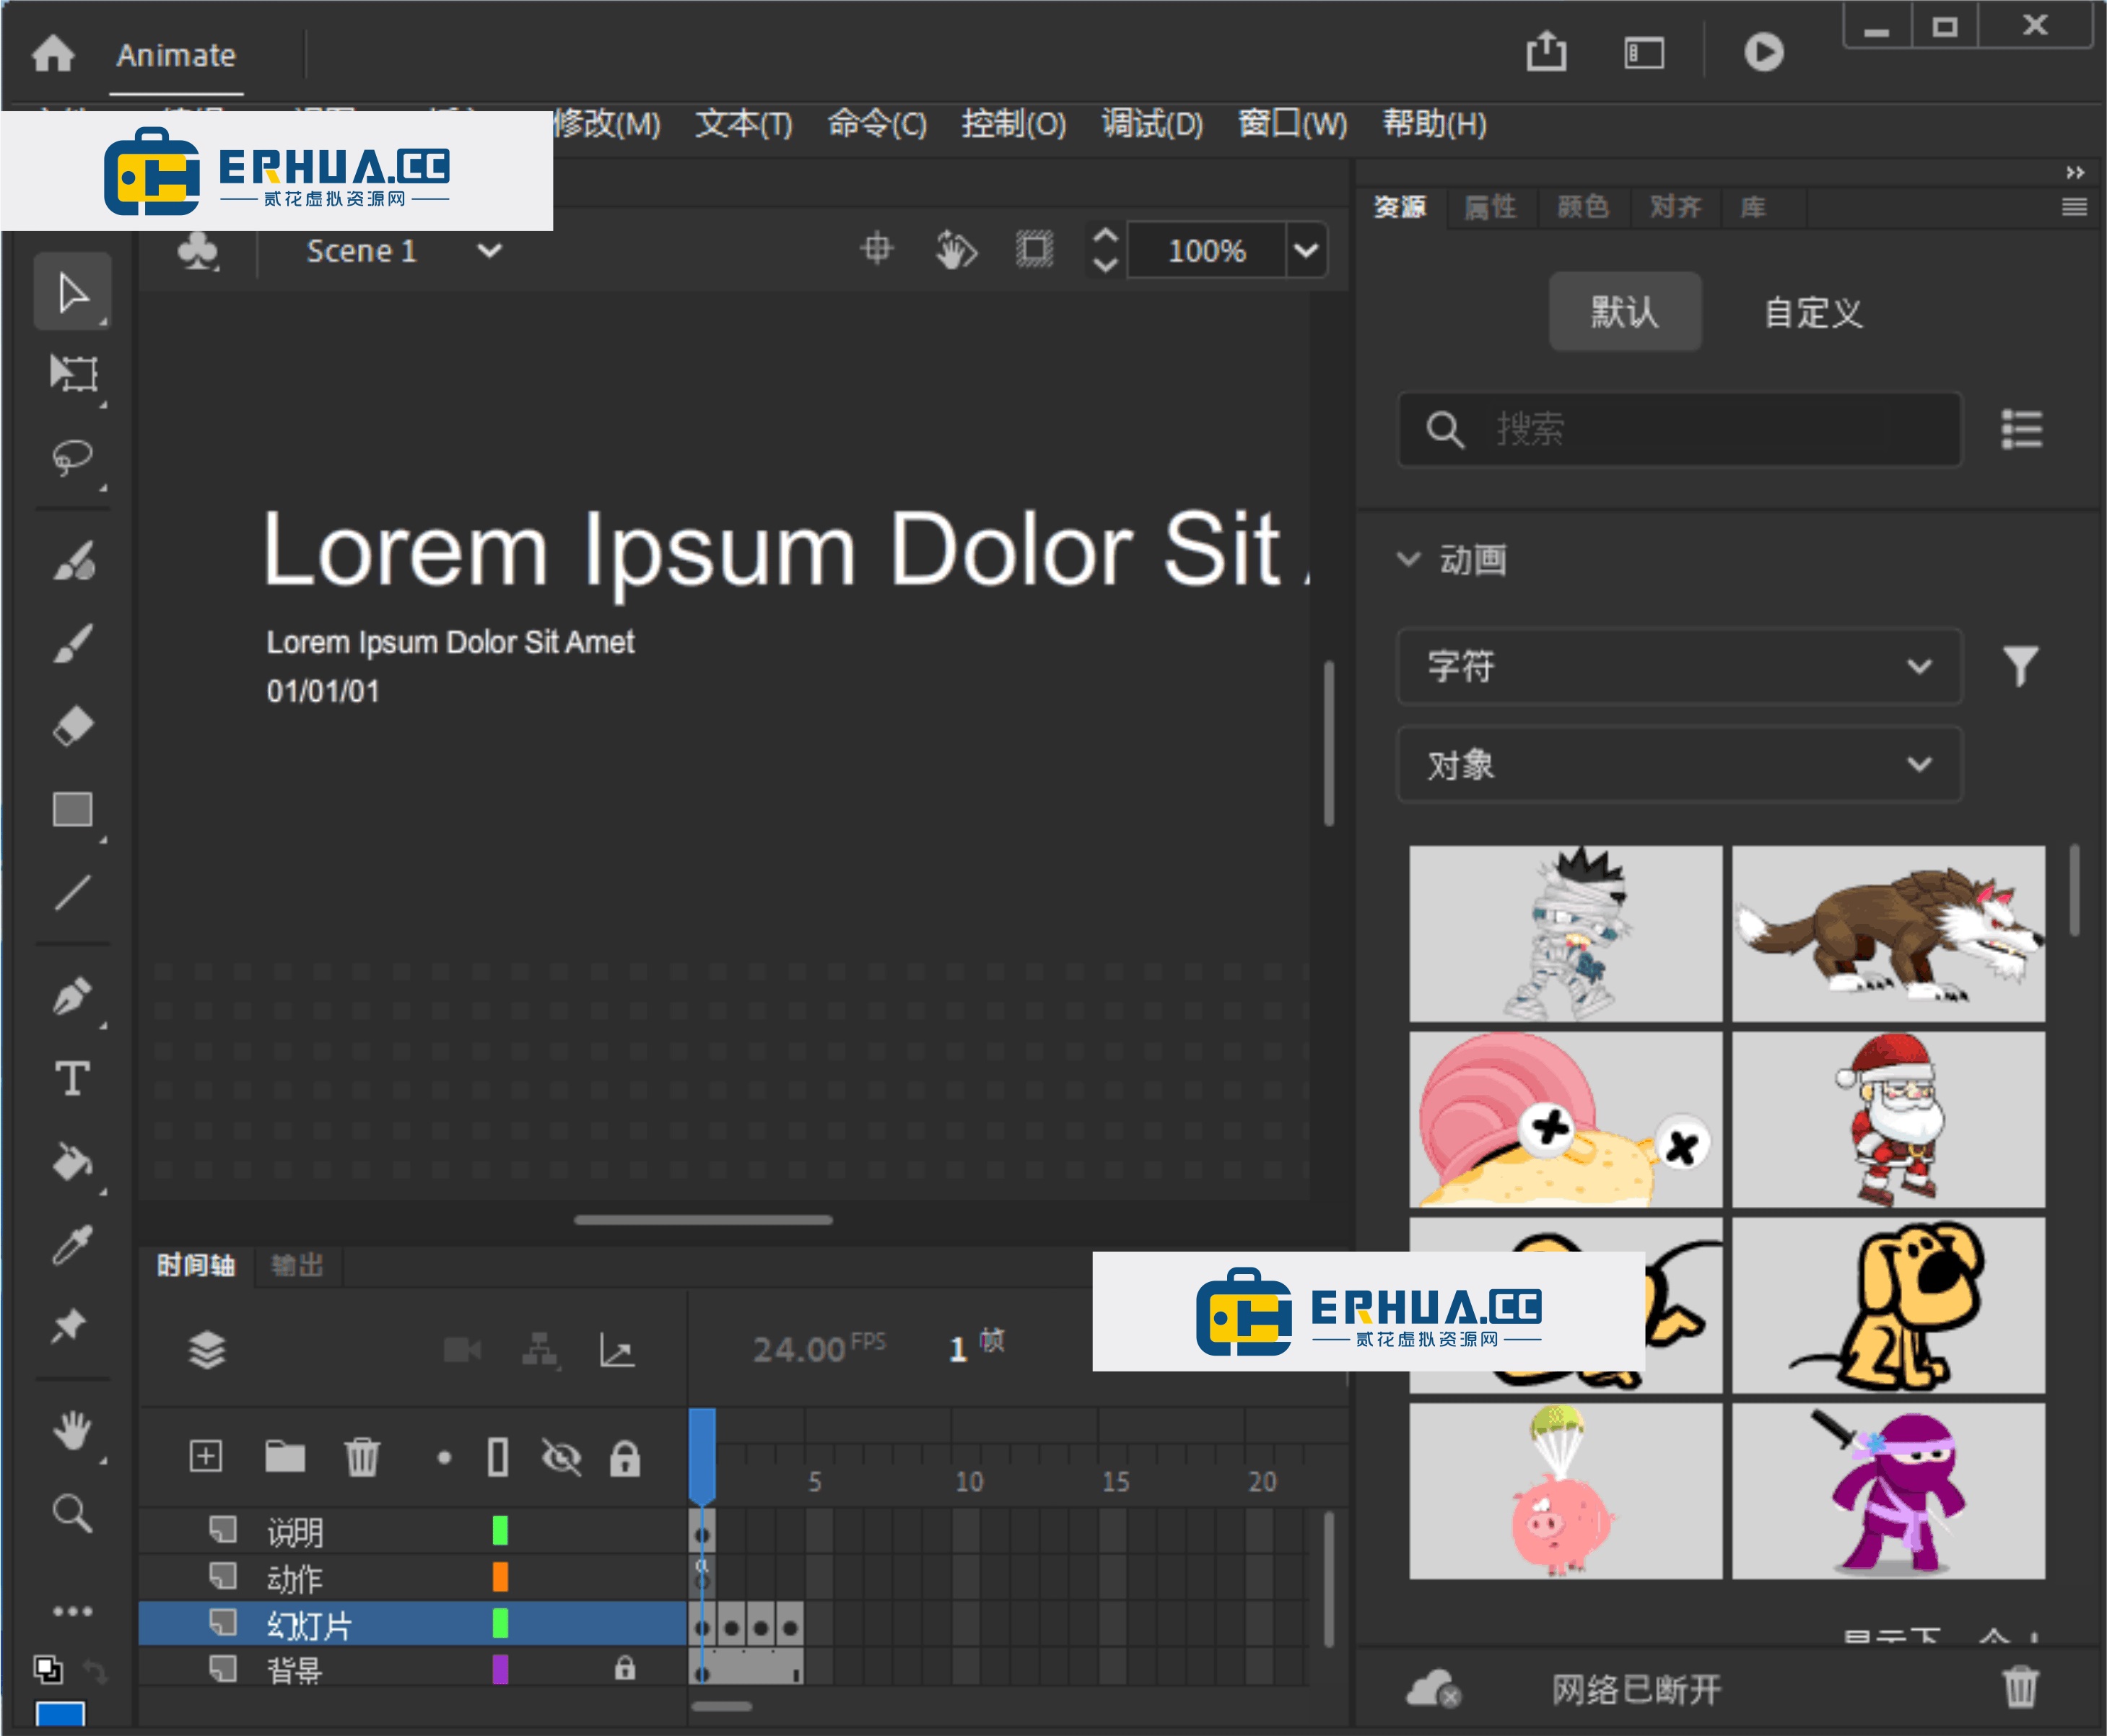Viewport: 2107px width, 1736px height.
Task: Open the assets panel options menu
Action: tap(2074, 207)
